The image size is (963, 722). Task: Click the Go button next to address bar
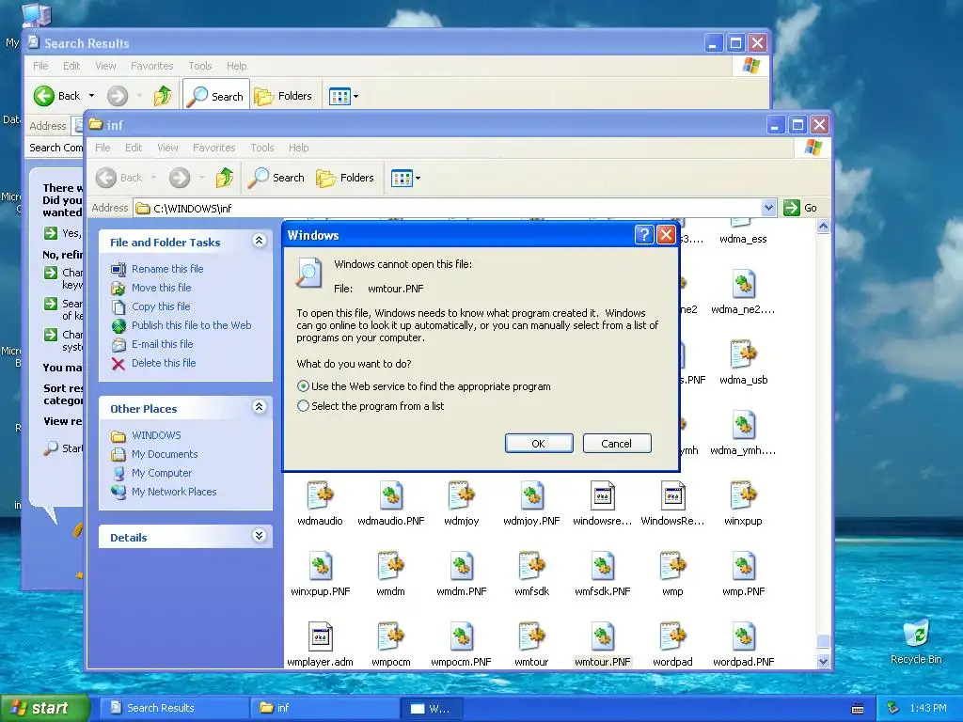coord(801,208)
